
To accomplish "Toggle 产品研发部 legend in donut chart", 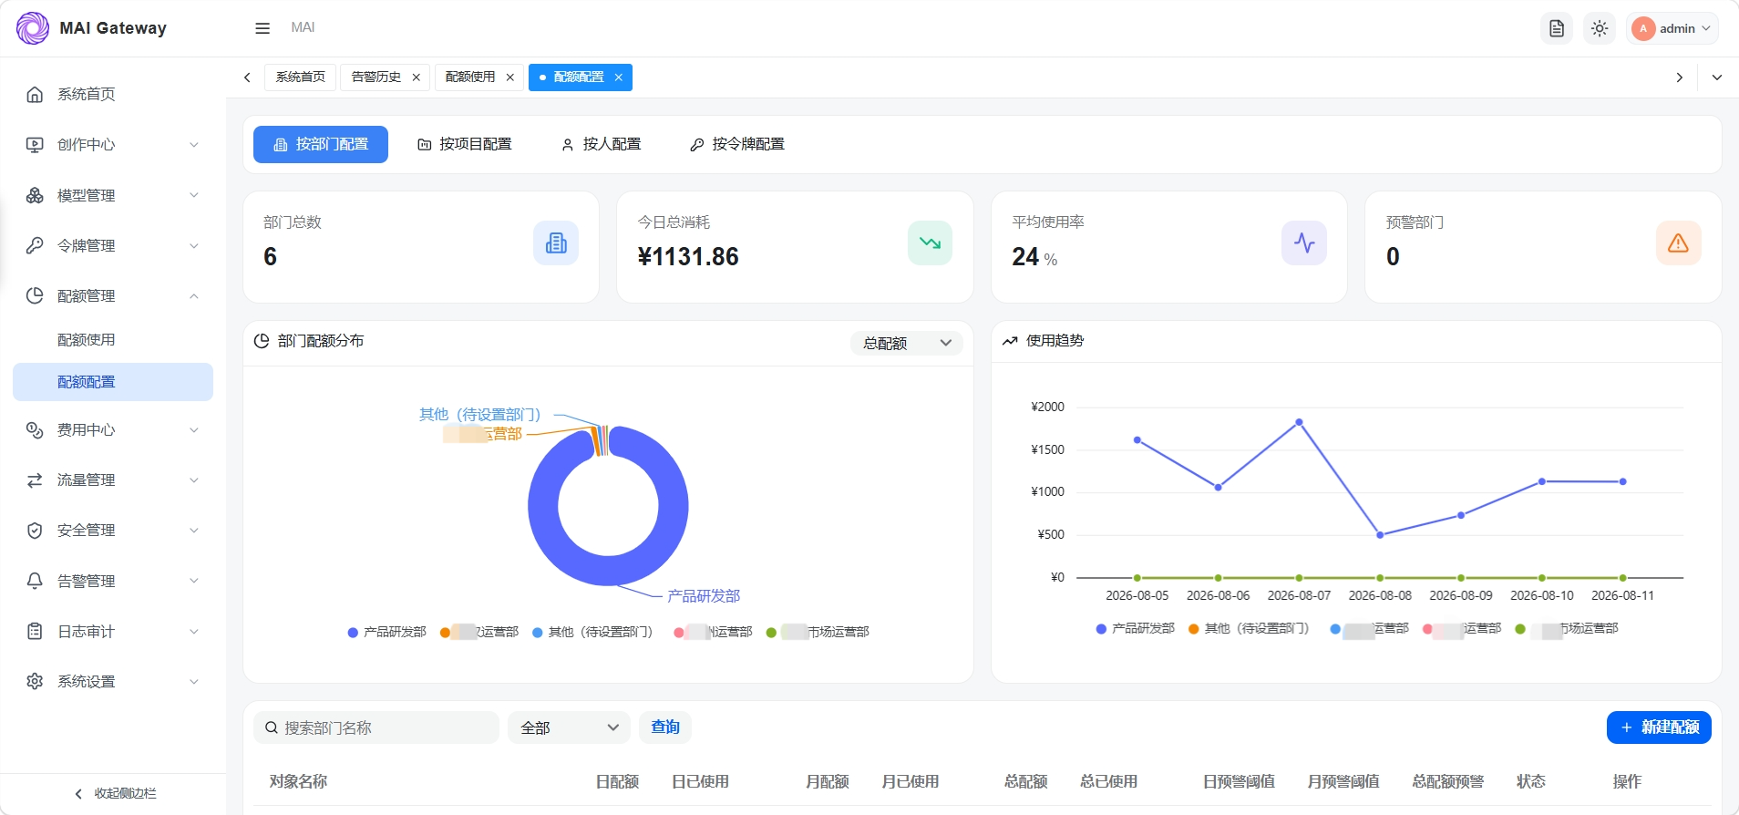I will (x=387, y=632).
